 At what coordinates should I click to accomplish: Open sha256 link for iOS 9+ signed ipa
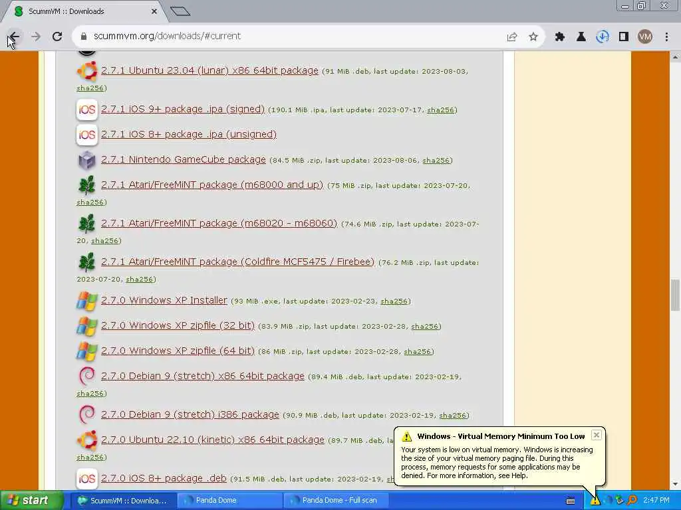(440, 110)
